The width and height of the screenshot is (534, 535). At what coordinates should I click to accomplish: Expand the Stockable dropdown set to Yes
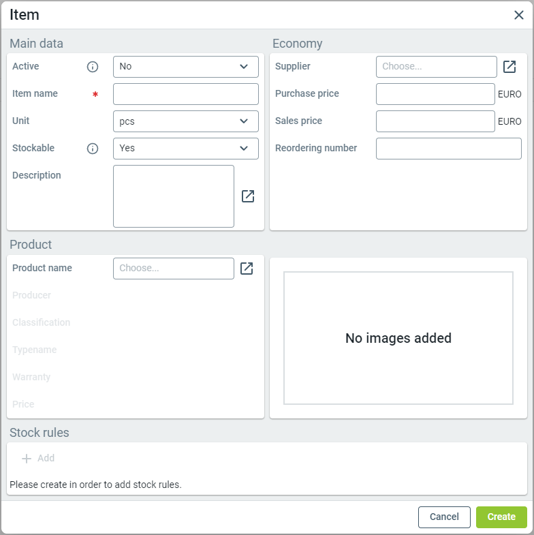tap(185, 149)
